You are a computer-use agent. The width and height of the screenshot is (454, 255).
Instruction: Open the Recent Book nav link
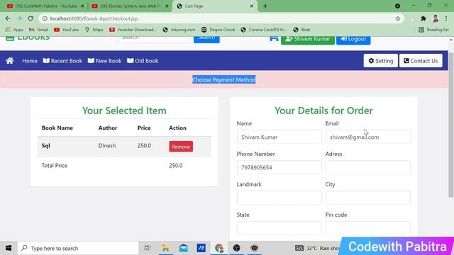click(x=62, y=61)
